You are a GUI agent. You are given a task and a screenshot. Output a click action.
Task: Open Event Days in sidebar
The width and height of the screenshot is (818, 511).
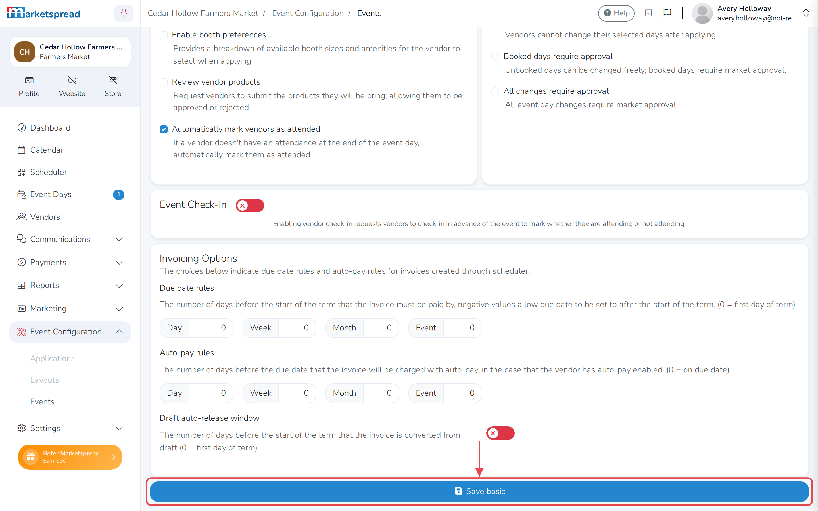click(x=70, y=194)
